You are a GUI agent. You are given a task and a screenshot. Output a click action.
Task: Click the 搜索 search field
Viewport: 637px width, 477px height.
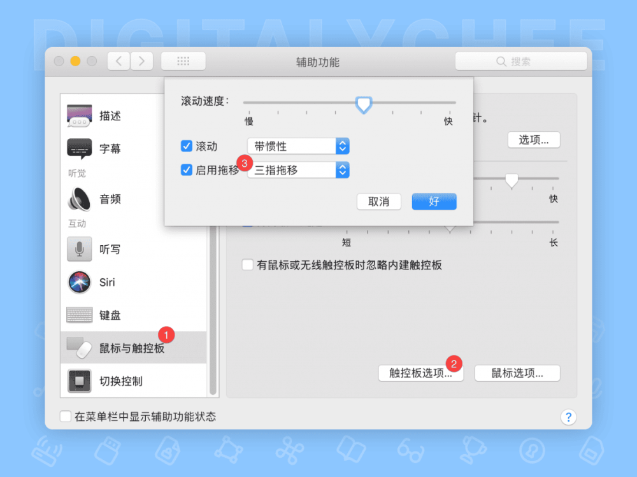click(521, 61)
